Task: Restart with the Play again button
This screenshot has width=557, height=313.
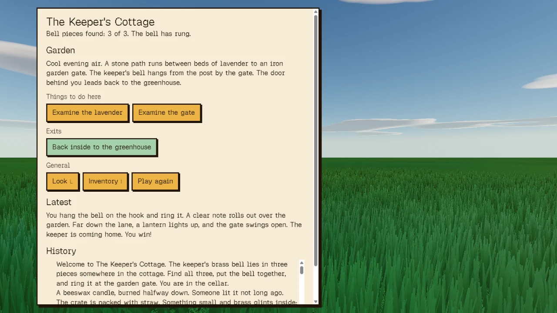Action: click(x=155, y=181)
